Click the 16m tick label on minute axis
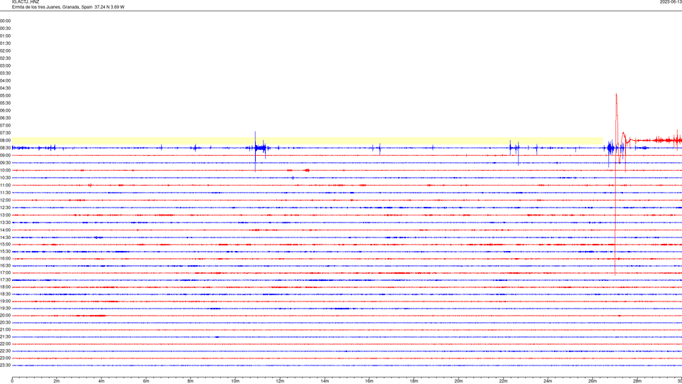 [369, 381]
